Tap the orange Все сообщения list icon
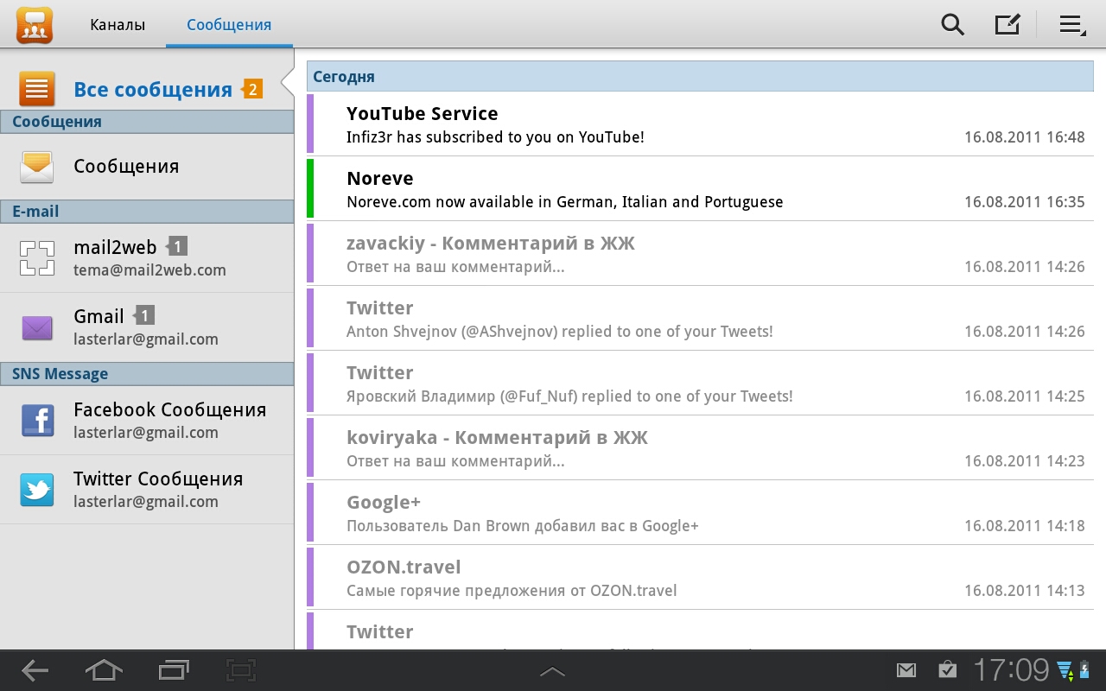Screen dimensions: 1106x691 (37, 89)
